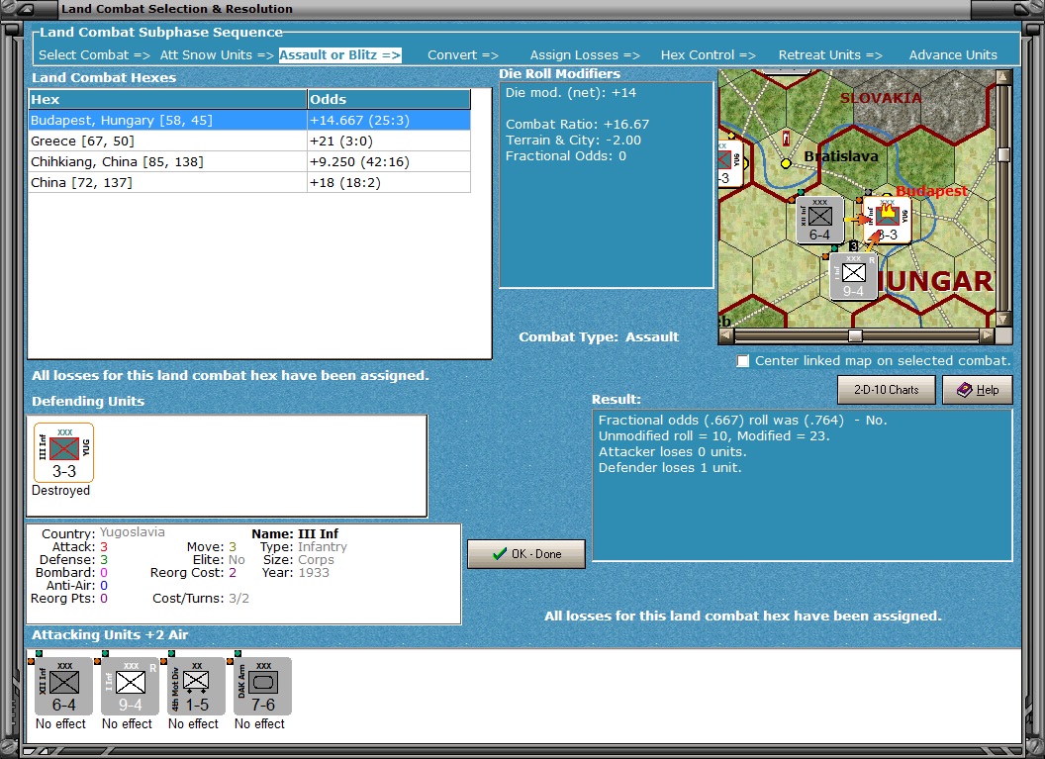Click the map scroll up arrow
1045x759 pixels.
click(x=1003, y=76)
